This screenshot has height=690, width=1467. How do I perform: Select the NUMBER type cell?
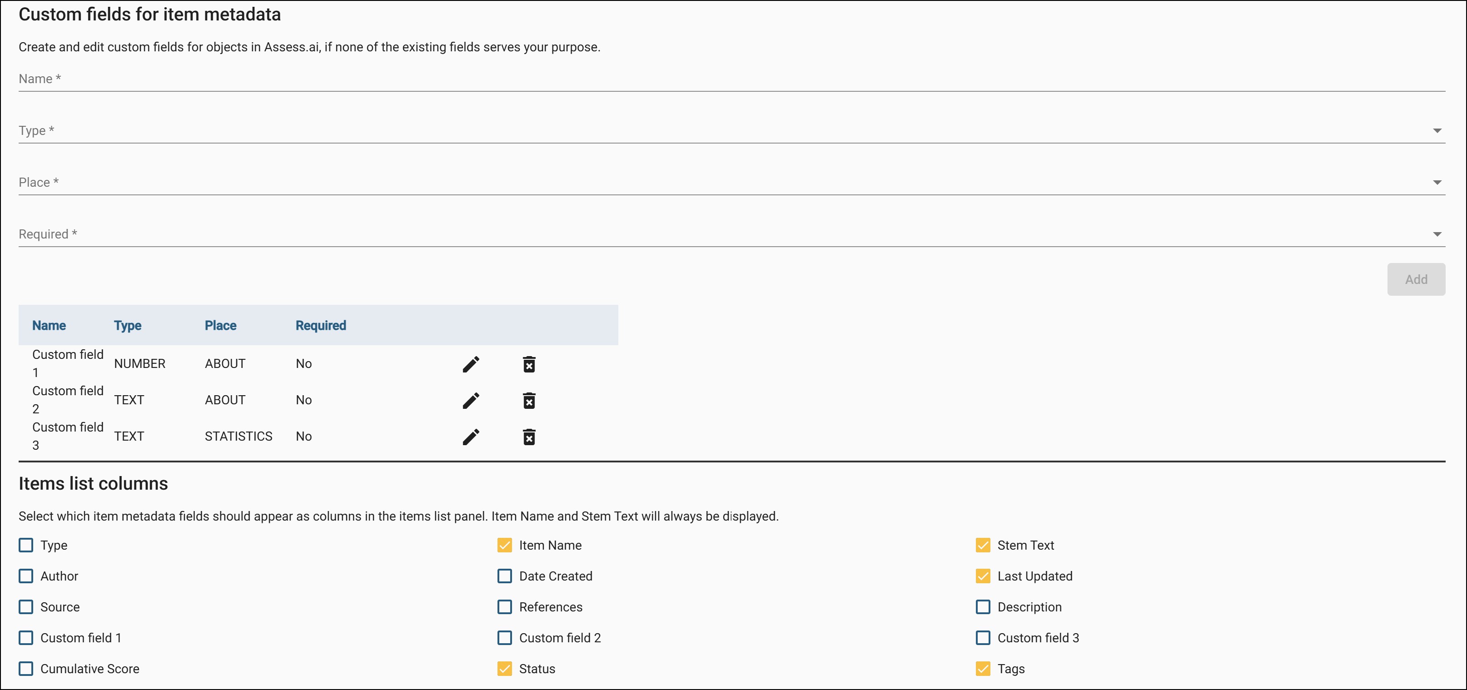click(x=139, y=364)
